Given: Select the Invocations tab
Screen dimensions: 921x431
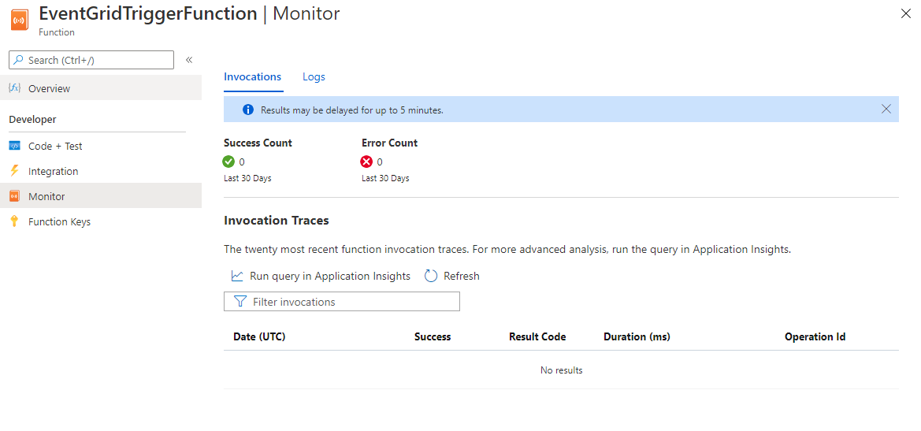Looking at the screenshot, I should pos(252,77).
